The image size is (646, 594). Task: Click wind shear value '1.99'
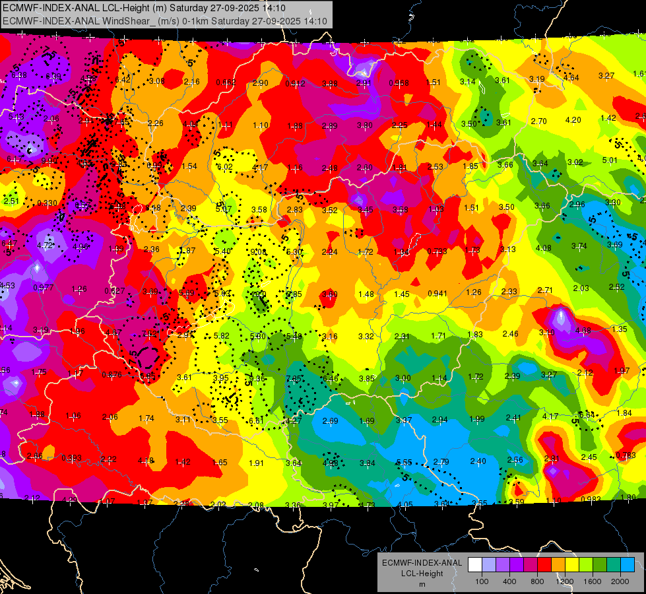(476, 419)
